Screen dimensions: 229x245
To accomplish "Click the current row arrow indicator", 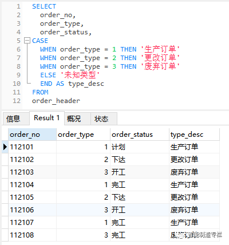I will click(x=5, y=147).
